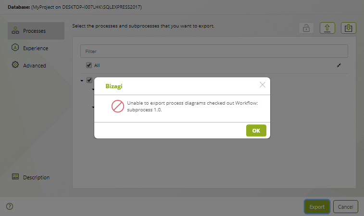Click the upload arrow icon button

327,28
